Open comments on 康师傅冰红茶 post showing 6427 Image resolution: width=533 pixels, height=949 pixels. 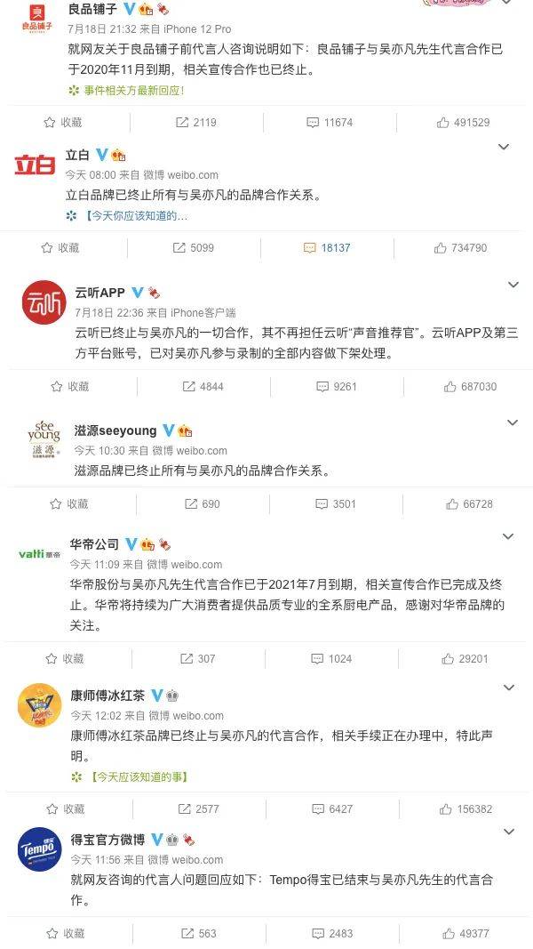331,808
